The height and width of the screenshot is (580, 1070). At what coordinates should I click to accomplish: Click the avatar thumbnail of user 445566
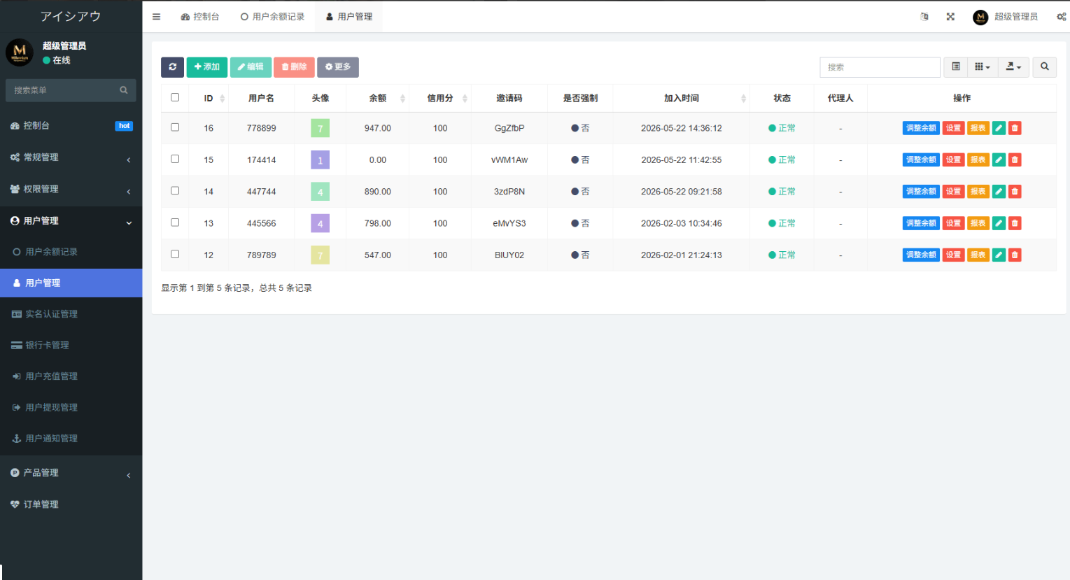320,224
